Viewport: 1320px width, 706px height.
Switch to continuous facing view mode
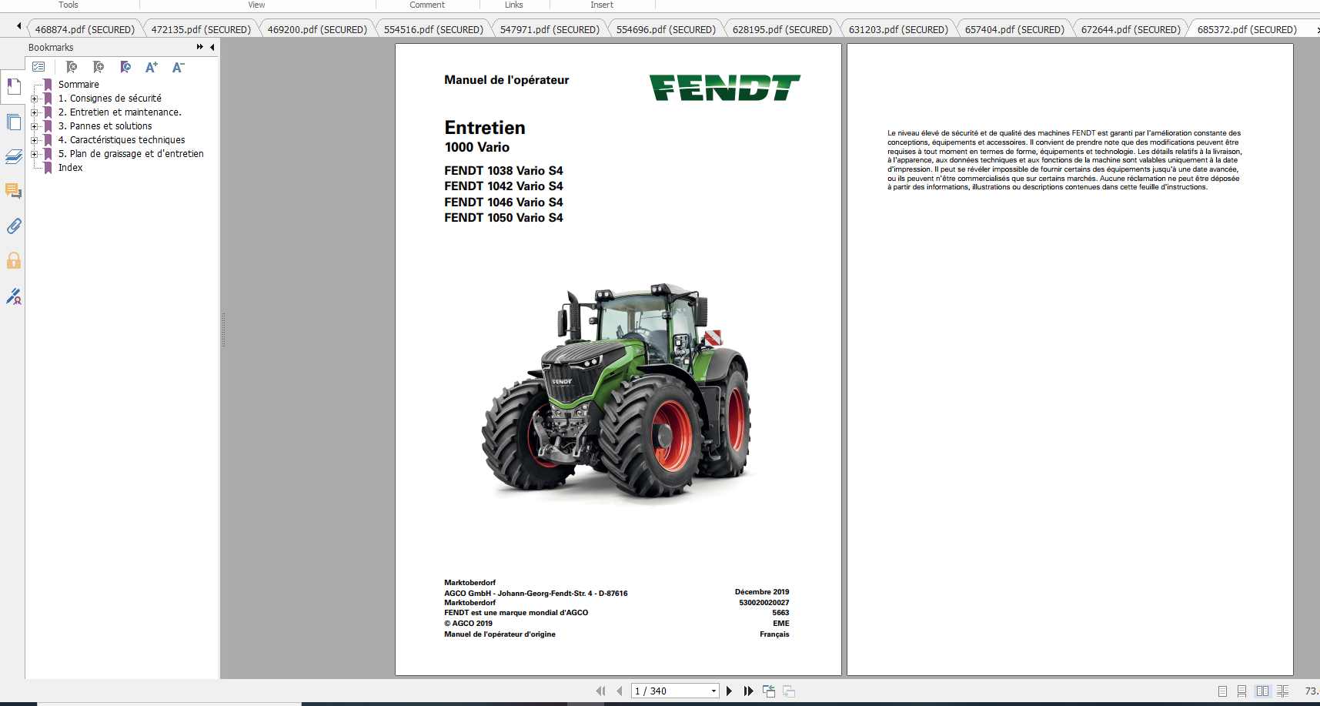click(1282, 691)
